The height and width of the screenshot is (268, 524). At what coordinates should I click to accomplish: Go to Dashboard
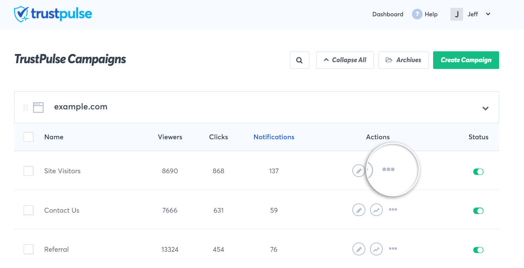388,14
